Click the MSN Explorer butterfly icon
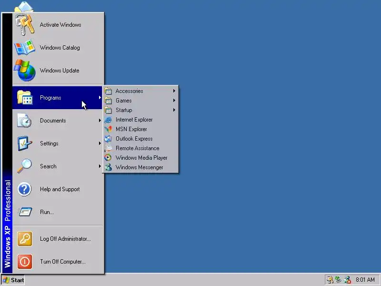 [108, 129]
